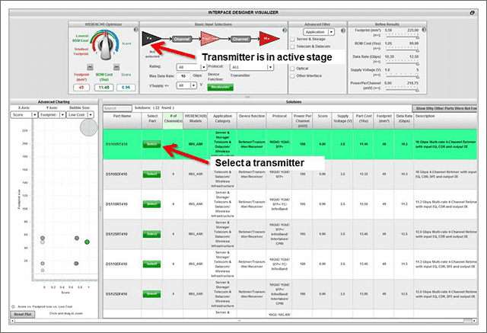Toggle the Optical filter checkbox
The image size is (487, 333).
tap(293, 68)
